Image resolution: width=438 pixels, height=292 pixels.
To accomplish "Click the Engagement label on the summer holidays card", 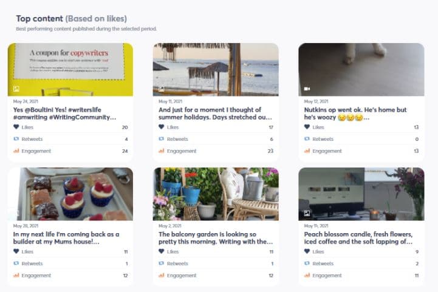I will pyautogui.click(x=182, y=151).
